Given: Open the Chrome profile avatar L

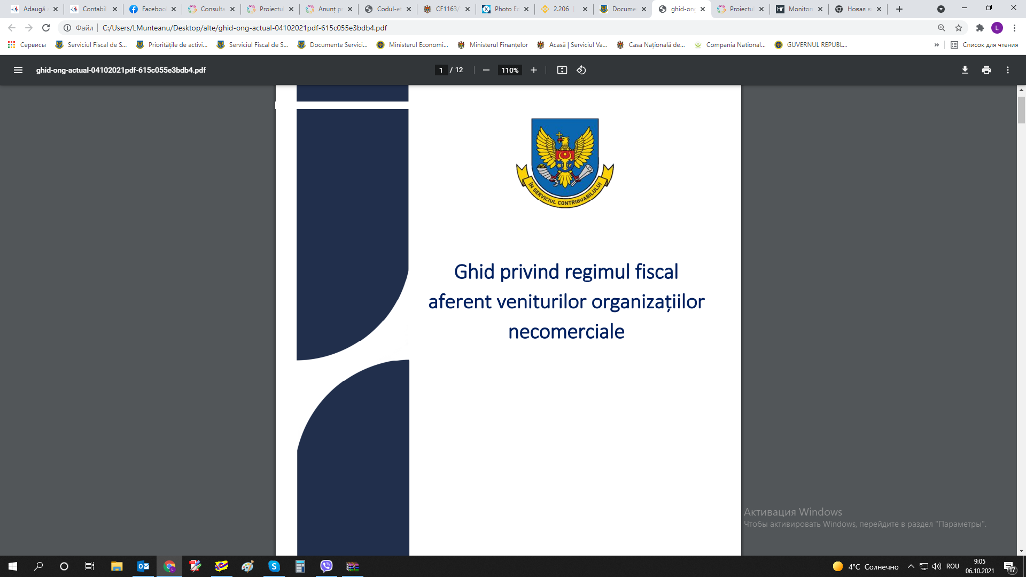Looking at the screenshot, I should click(x=997, y=28).
